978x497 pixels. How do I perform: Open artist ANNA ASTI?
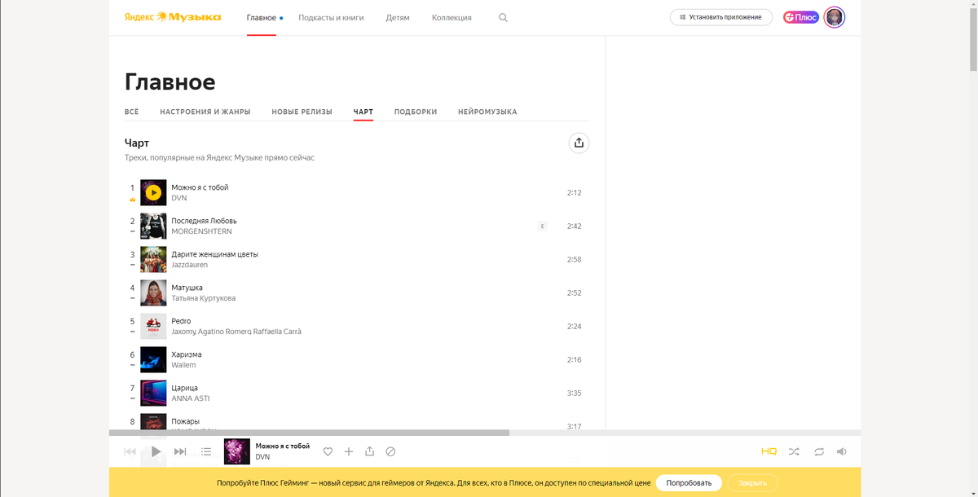point(192,398)
